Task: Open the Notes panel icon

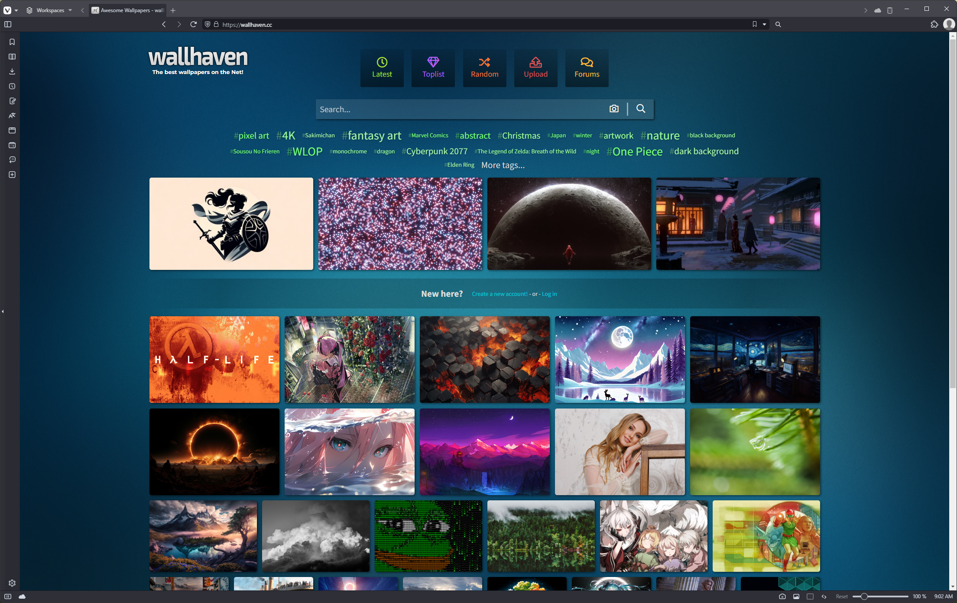Action: click(x=12, y=101)
